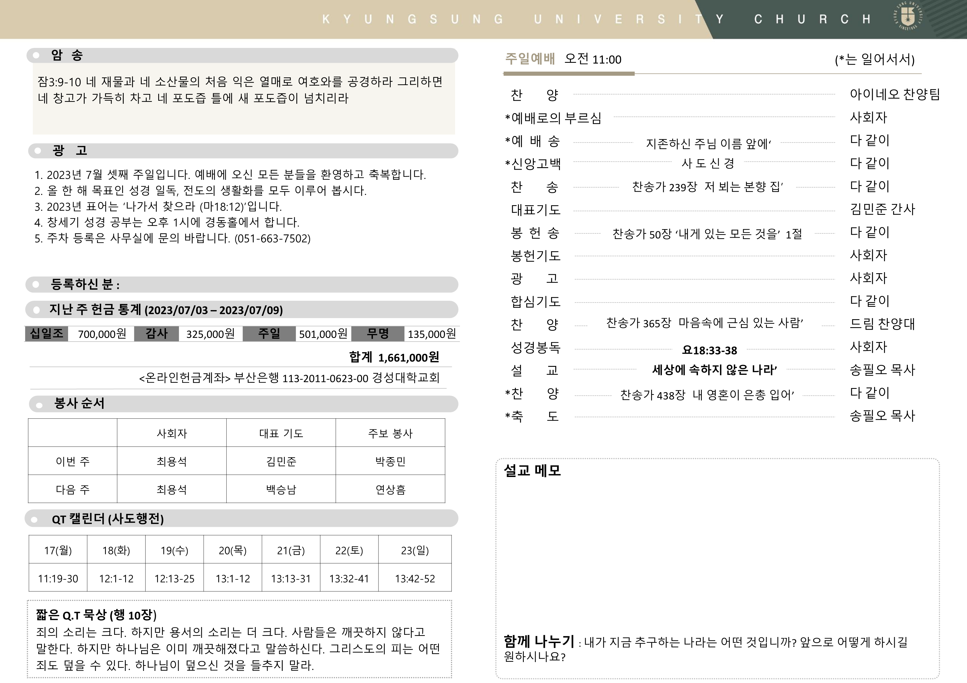The width and height of the screenshot is (967, 683).
Task: Click the QT 캘린더 (사도행전) header
Action: click(241, 519)
